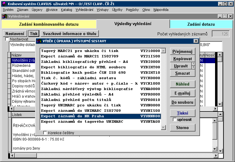235x162 pixels.
Task: Select Základní návěšťový výstup bibliografie
Action: (x=101, y=89)
